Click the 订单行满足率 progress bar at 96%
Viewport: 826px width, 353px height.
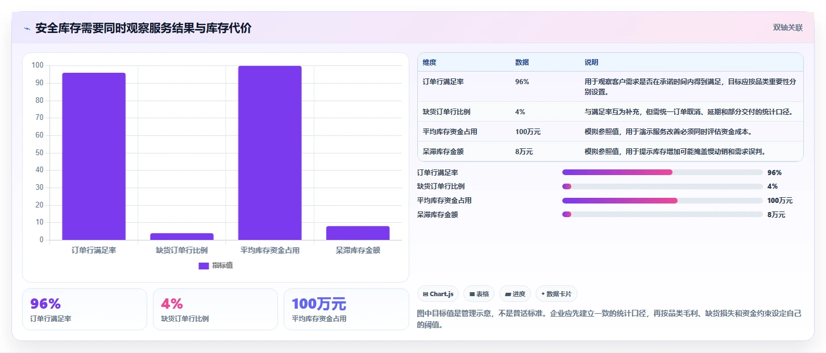(662, 172)
